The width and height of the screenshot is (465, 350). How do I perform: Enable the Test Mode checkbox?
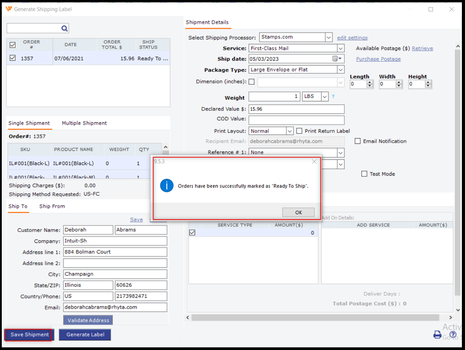click(364, 174)
